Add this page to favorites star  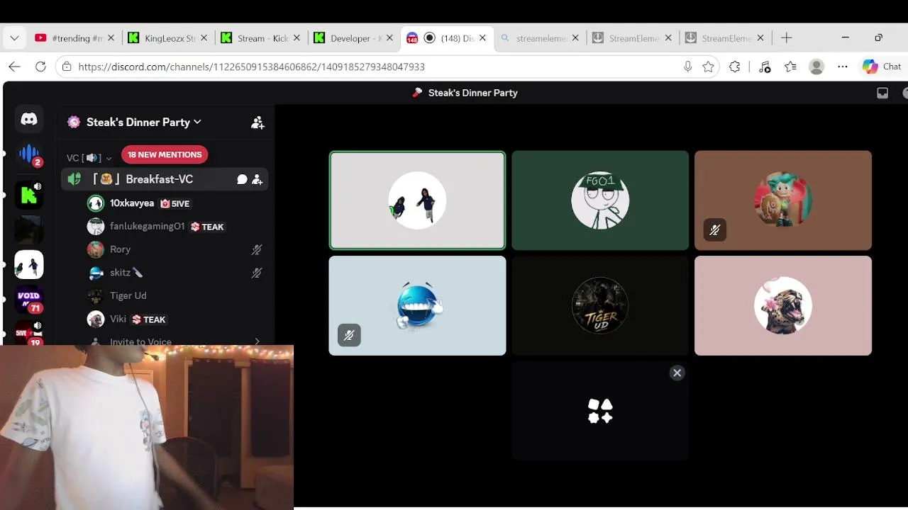click(708, 67)
